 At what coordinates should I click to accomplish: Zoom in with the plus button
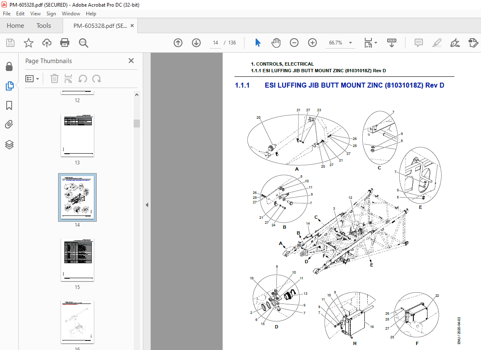(312, 43)
